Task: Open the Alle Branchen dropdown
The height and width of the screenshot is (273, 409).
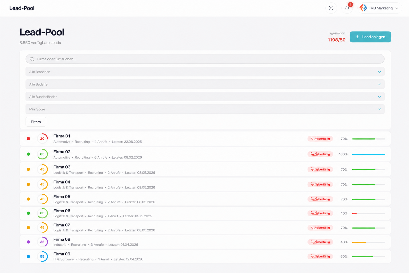Action: coord(205,72)
